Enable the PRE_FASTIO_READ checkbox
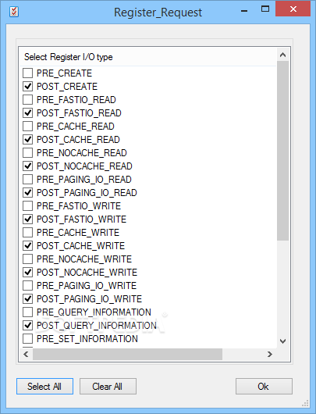This screenshot has height=414, width=316. click(27, 99)
